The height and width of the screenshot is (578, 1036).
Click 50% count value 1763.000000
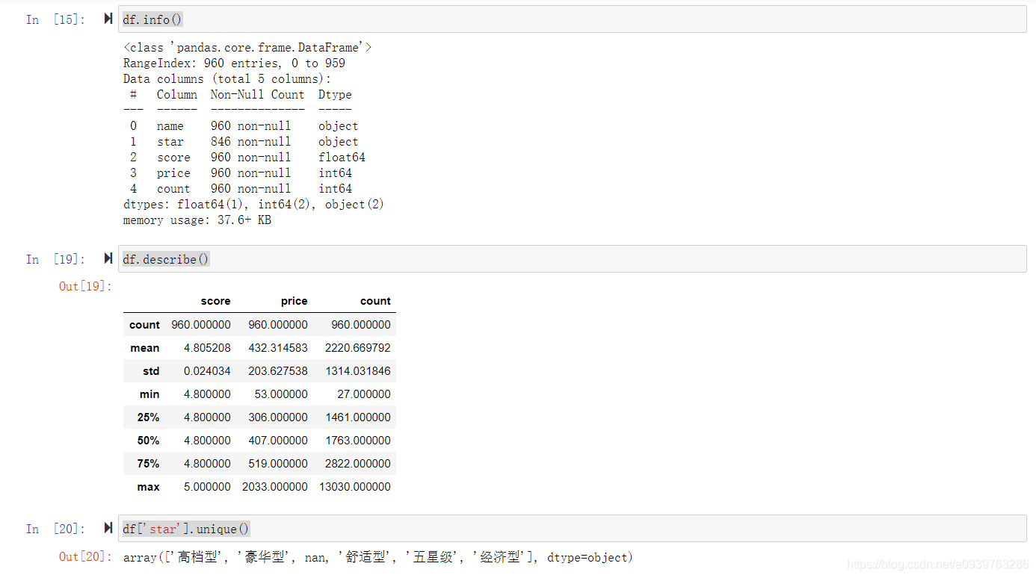tap(357, 441)
